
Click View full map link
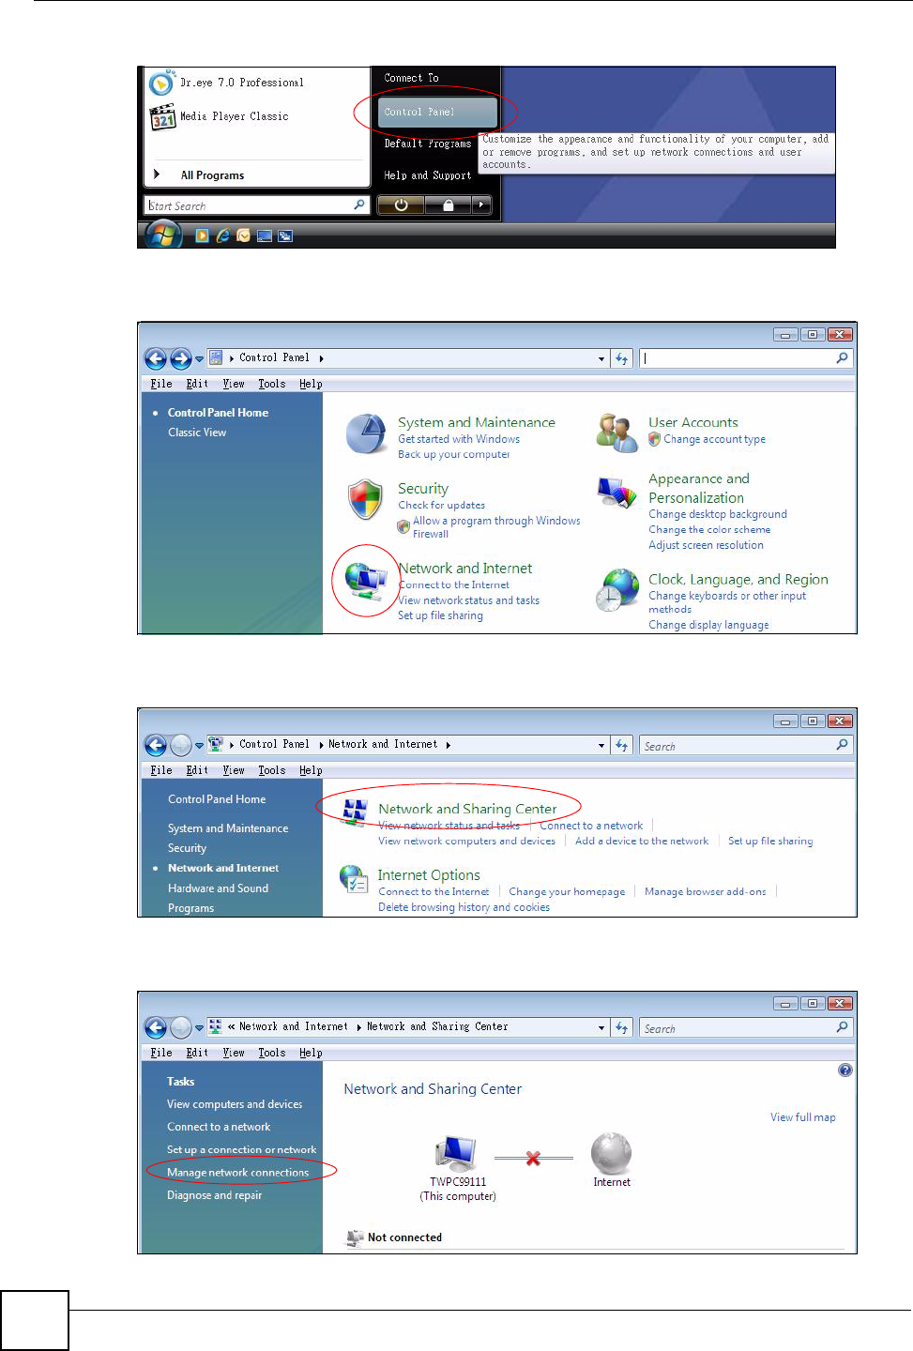tap(803, 1117)
